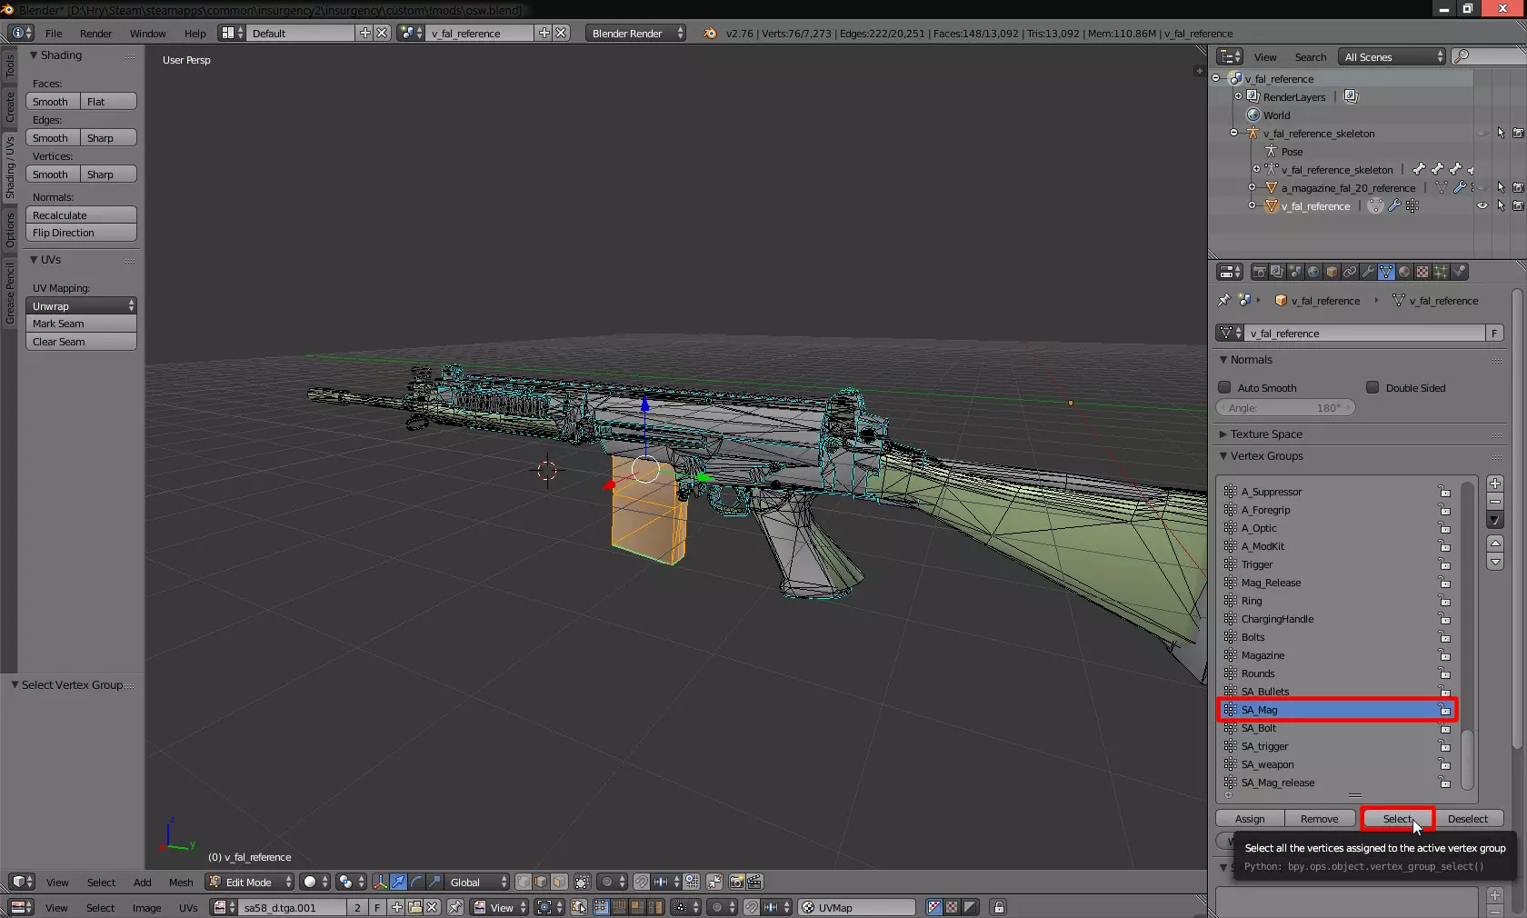Remove vertex group with minus button
Screen dimensions: 1527x918
(x=1495, y=502)
